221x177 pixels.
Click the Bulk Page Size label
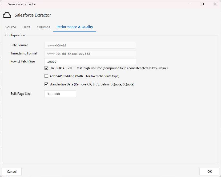pyautogui.click(x=21, y=94)
